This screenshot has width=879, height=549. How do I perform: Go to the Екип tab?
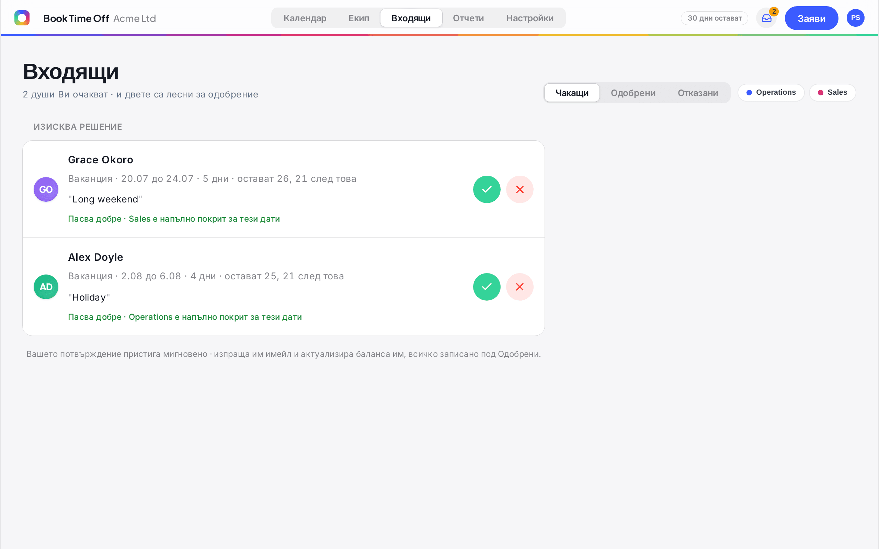[358, 18]
